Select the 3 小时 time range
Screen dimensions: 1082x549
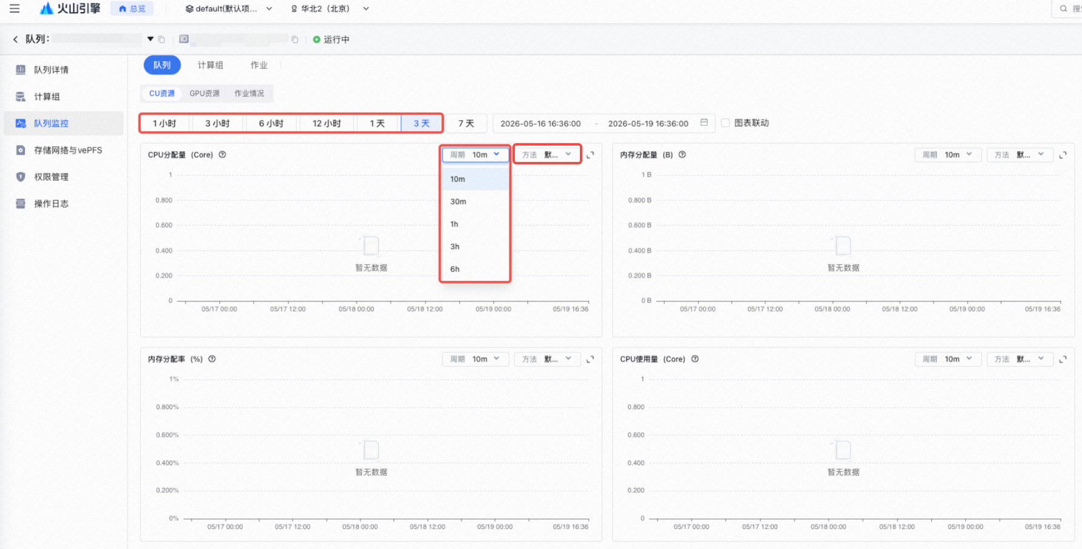tap(217, 123)
